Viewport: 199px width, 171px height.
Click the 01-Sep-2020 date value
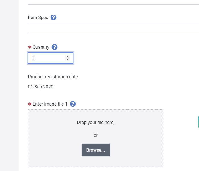click(41, 87)
